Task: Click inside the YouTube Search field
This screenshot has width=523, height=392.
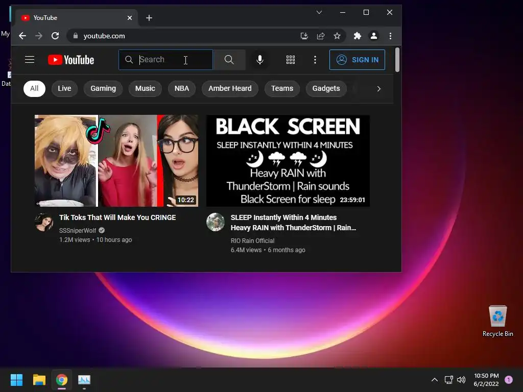Action: pos(166,60)
